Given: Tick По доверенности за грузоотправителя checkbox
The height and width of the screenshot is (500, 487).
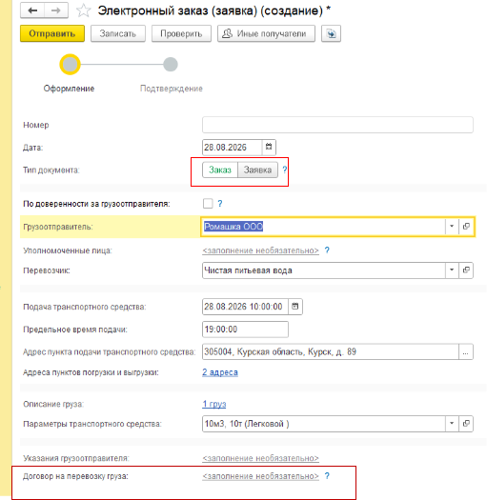Looking at the screenshot, I should pyautogui.click(x=208, y=204).
